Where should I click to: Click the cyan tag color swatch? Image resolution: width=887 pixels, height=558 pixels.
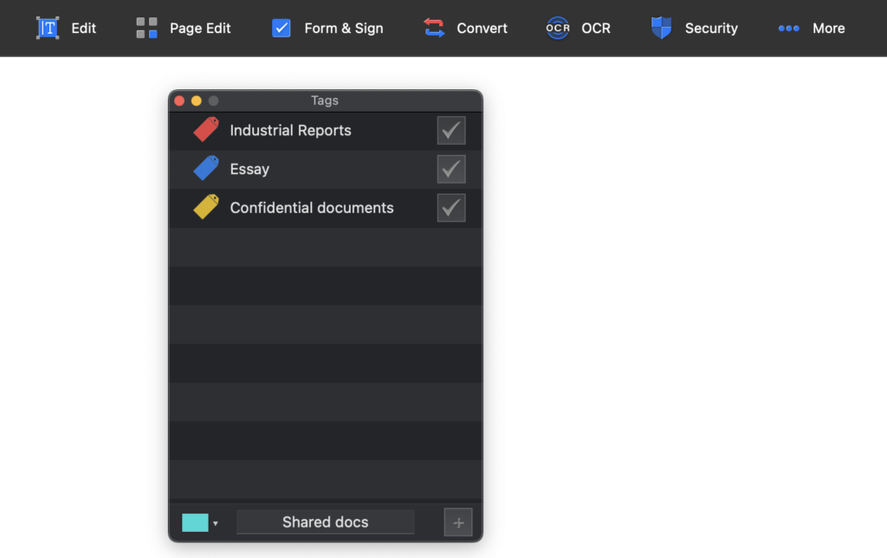tap(195, 522)
